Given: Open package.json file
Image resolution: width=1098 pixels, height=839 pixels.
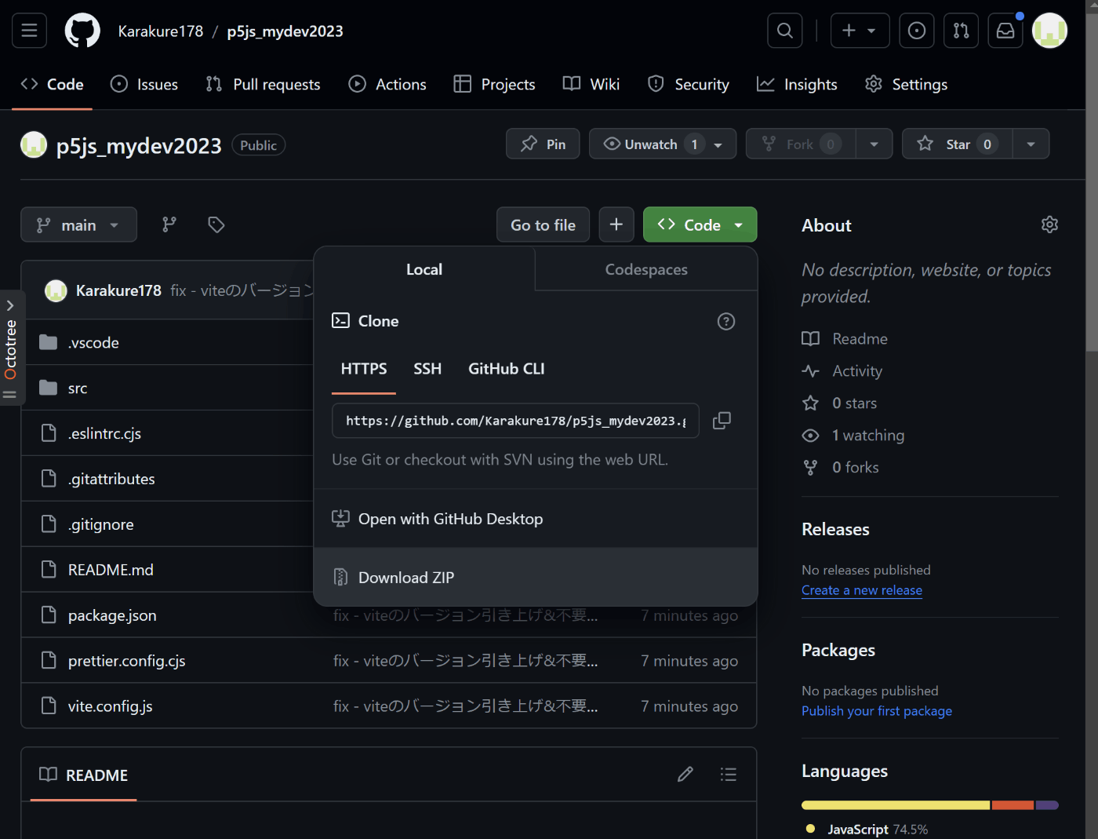Looking at the screenshot, I should click(112, 615).
